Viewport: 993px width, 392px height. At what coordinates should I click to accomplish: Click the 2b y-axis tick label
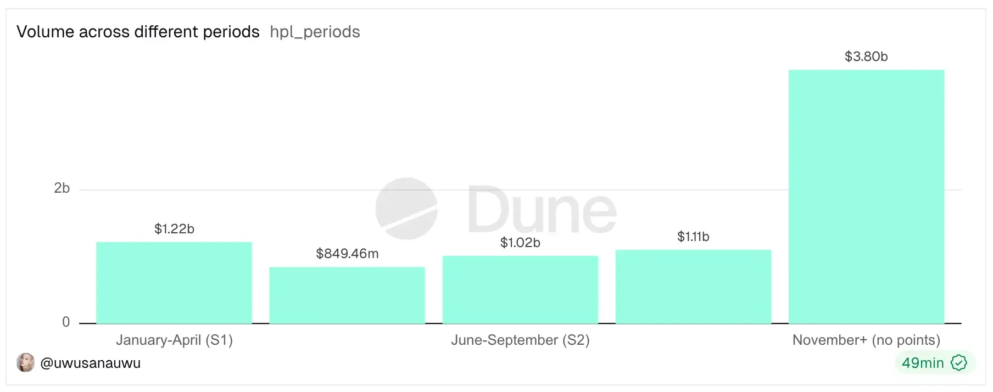[x=62, y=188]
